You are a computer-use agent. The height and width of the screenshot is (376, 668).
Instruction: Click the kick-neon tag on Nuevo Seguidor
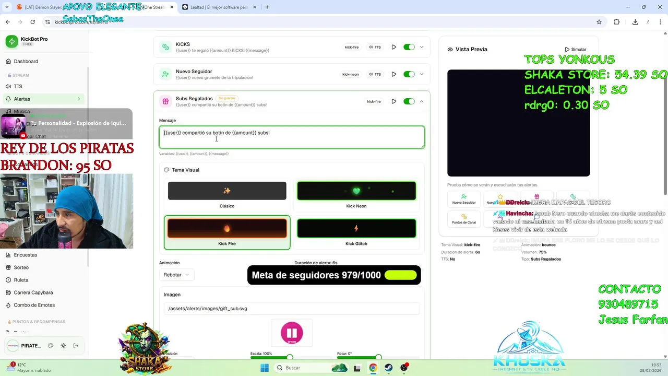click(x=350, y=74)
